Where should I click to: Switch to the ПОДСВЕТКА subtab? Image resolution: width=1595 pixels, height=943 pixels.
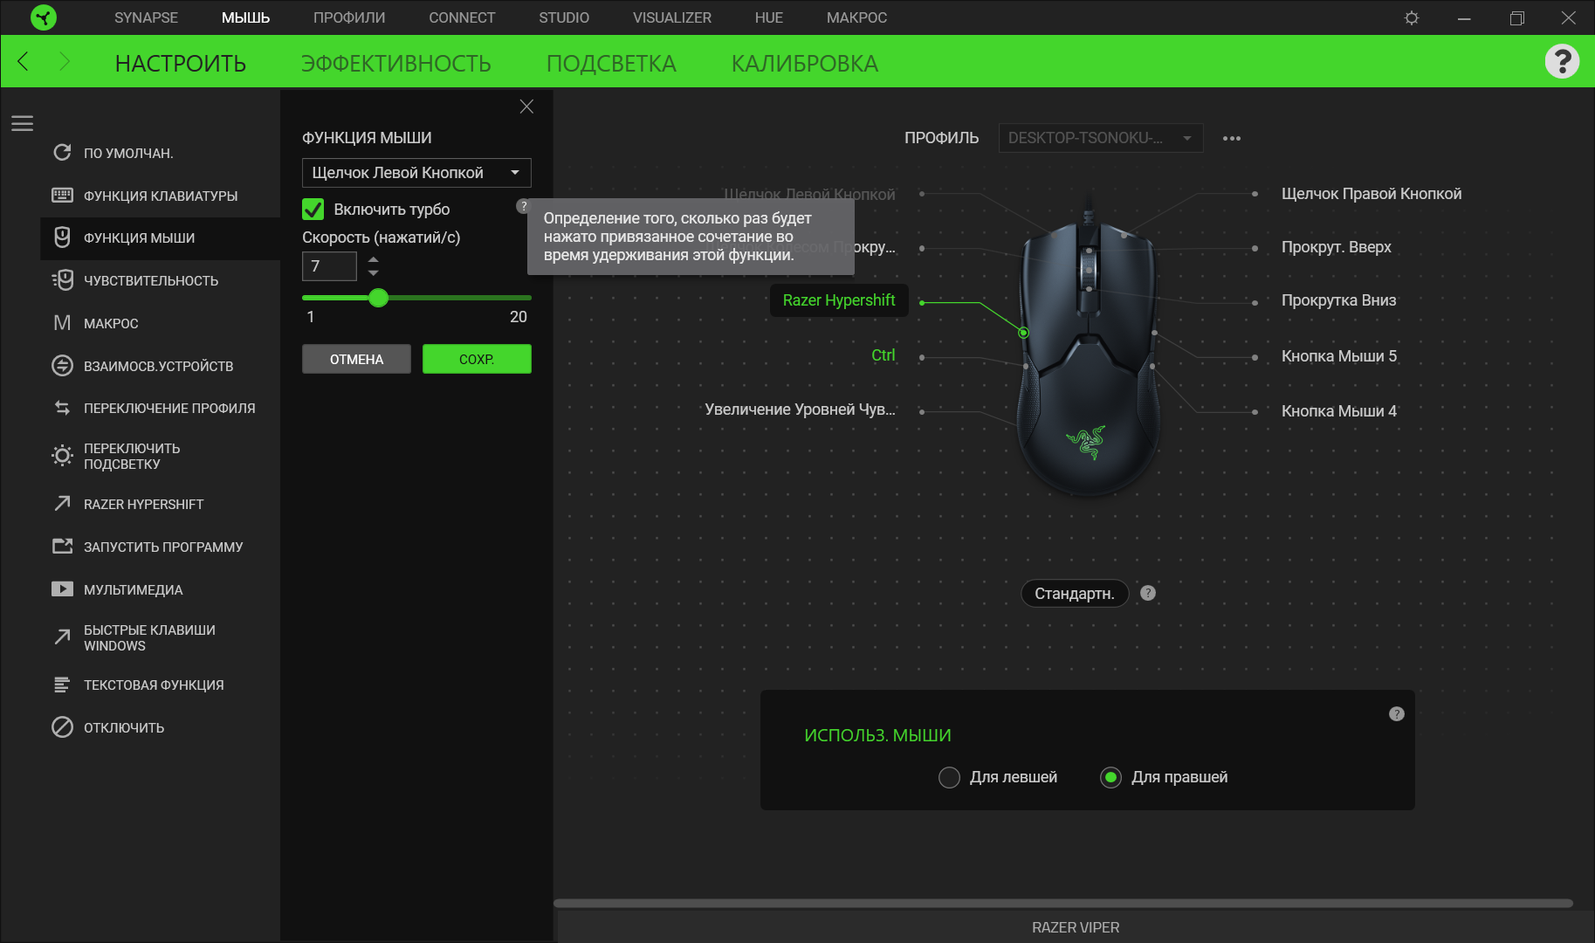click(611, 63)
